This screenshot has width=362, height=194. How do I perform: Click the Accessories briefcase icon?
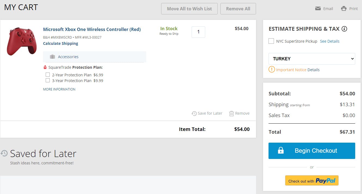tap(52, 57)
